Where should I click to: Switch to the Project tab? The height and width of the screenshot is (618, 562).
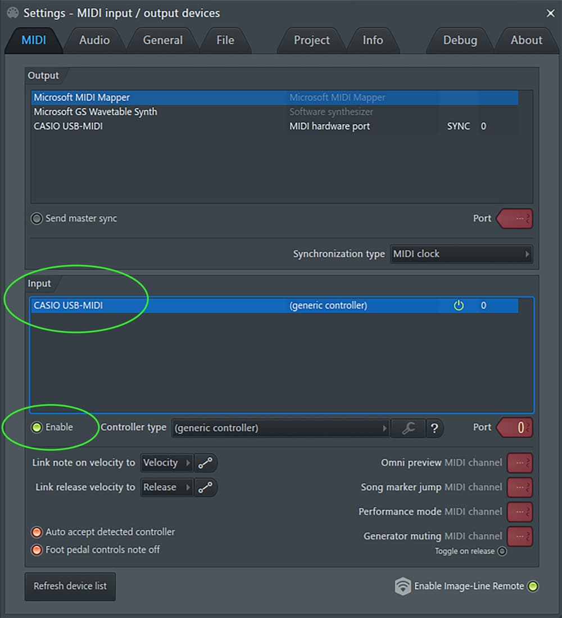pyautogui.click(x=311, y=40)
